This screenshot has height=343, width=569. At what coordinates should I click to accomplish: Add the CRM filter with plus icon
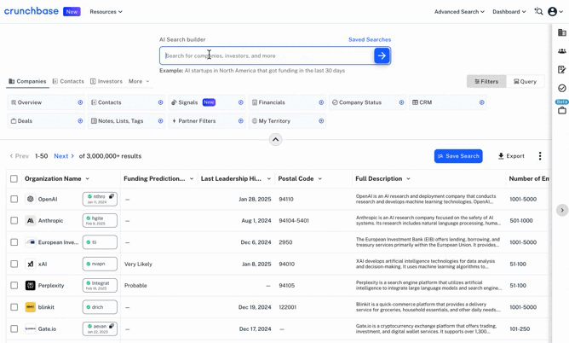tap(481, 102)
